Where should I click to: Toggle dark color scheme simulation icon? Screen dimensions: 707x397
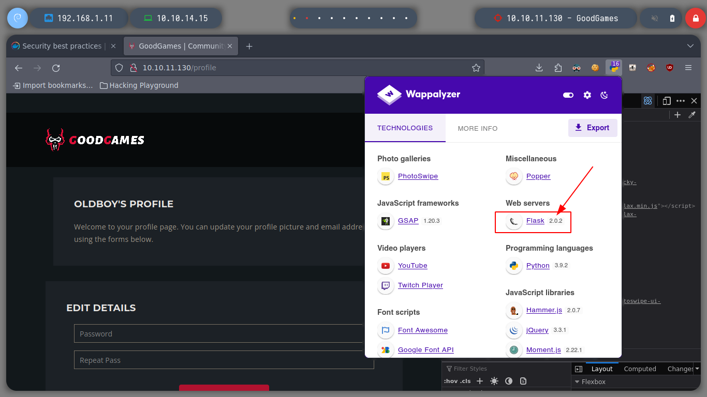coord(509,381)
